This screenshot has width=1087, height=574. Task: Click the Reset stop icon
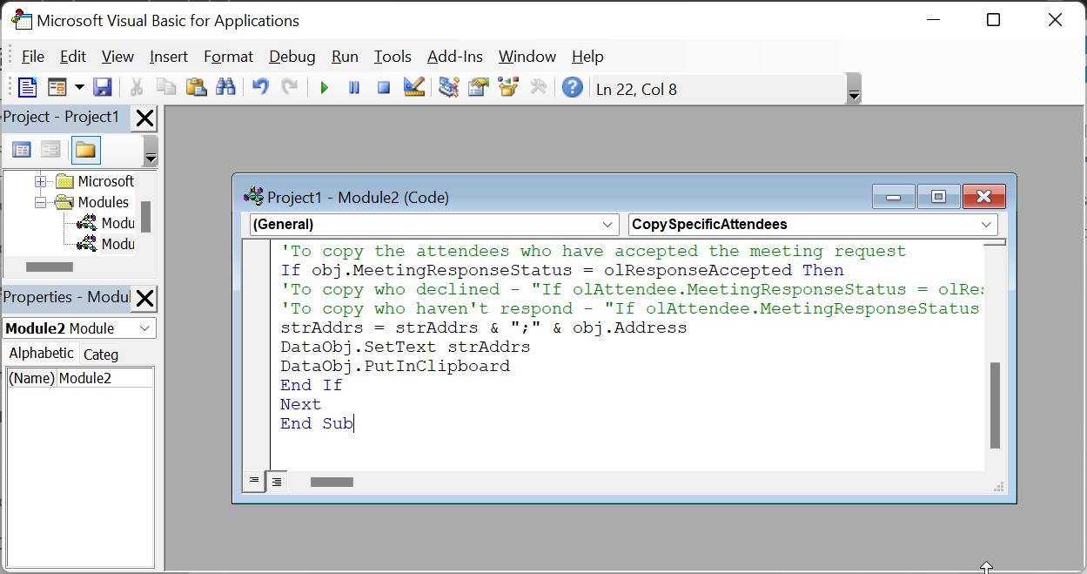point(383,87)
